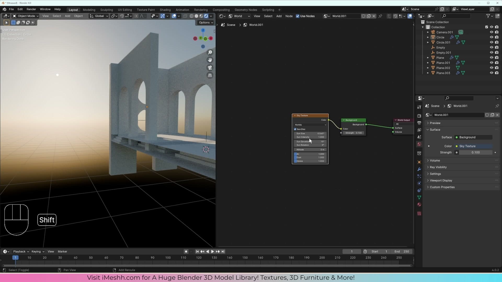Open the Render properties tab icon
The width and height of the screenshot is (502, 282).
point(419,116)
